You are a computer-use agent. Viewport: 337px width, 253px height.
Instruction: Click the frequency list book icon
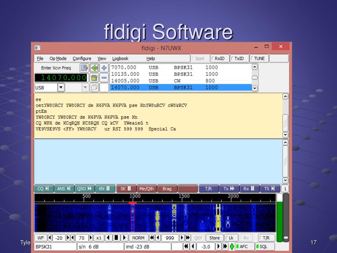[x=84, y=68]
